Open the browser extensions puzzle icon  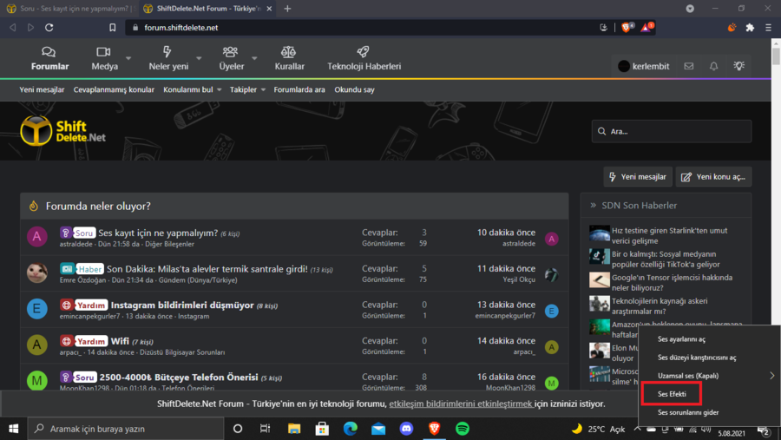(750, 28)
